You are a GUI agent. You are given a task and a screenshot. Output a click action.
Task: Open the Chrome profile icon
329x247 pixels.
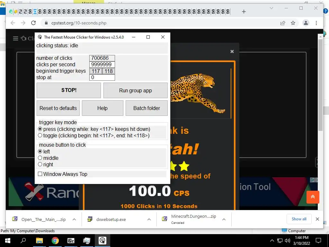point(306,23)
